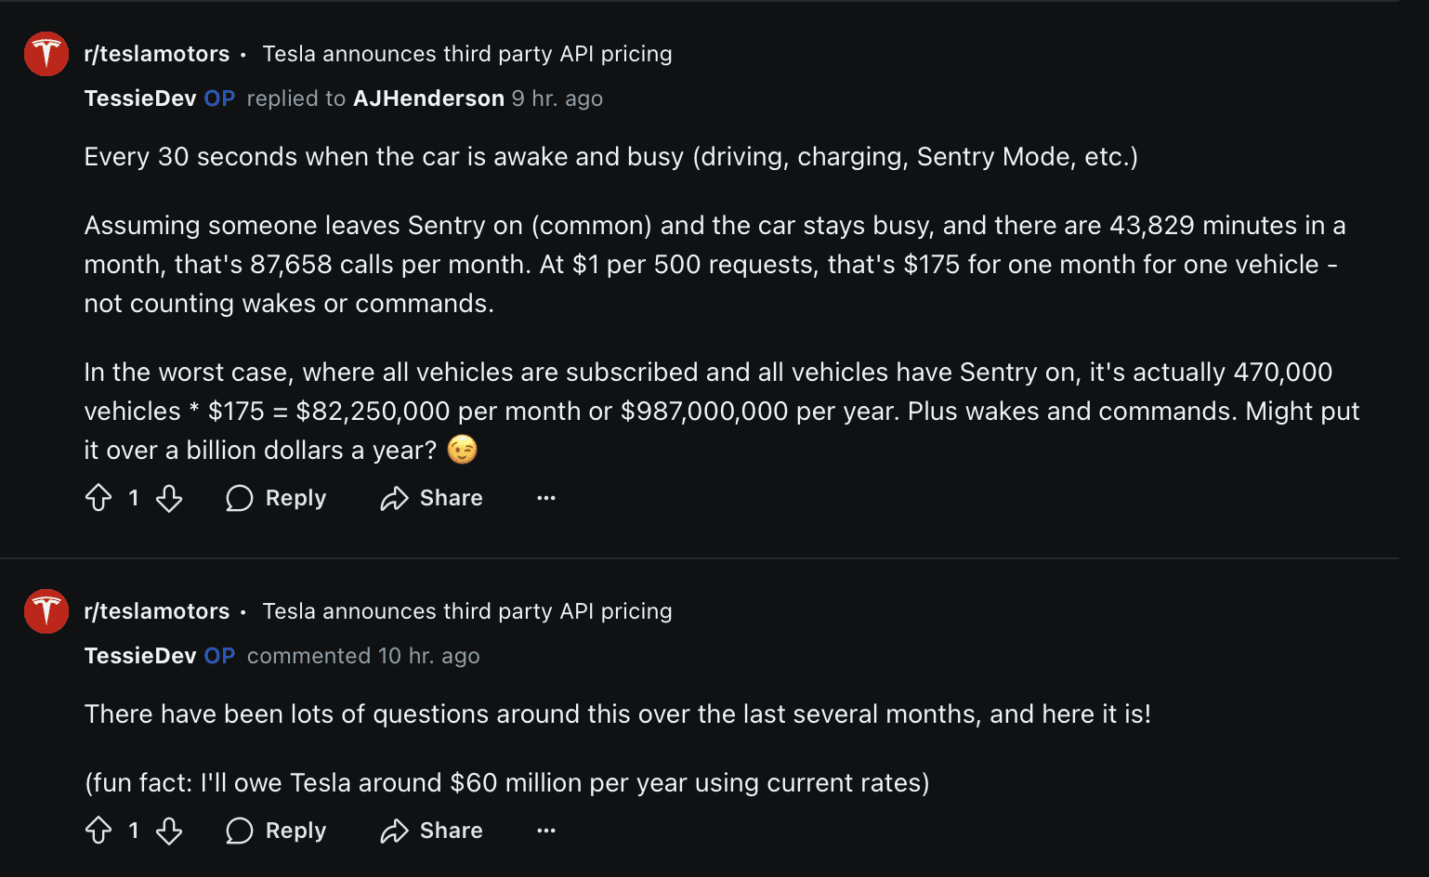Screen dimensions: 1429x877
Task: Downvote the $60 million comment
Action: coord(169,831)
